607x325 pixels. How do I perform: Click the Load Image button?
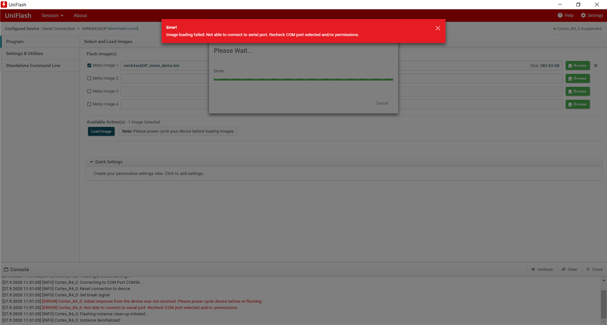click(x=101, y=131)
